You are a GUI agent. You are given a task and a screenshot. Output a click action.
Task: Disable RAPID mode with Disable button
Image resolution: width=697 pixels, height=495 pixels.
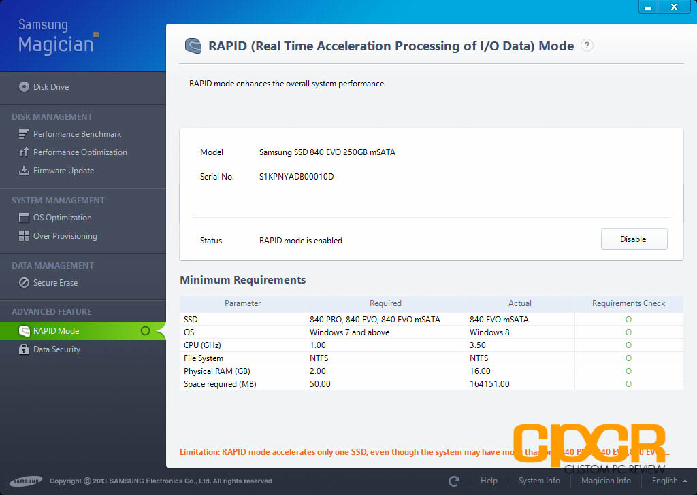point(634,239)
